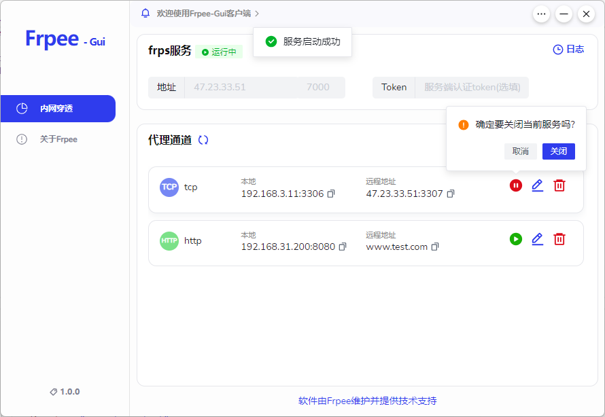Open the three-dots more options menu

[541, 14]
